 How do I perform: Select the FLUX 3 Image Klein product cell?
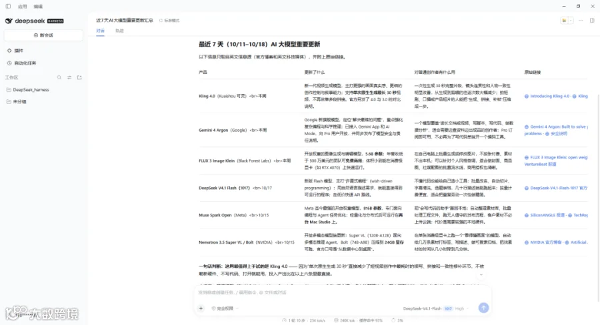pyautogui.click(x=245, y=161)
